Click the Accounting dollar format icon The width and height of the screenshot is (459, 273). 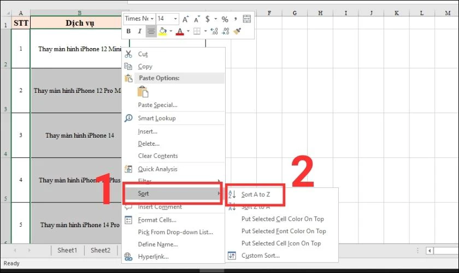pos(208,19)
